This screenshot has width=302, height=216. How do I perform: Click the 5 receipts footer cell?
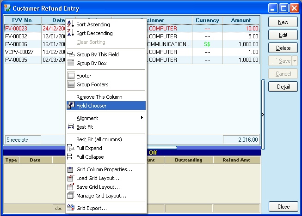23,139
